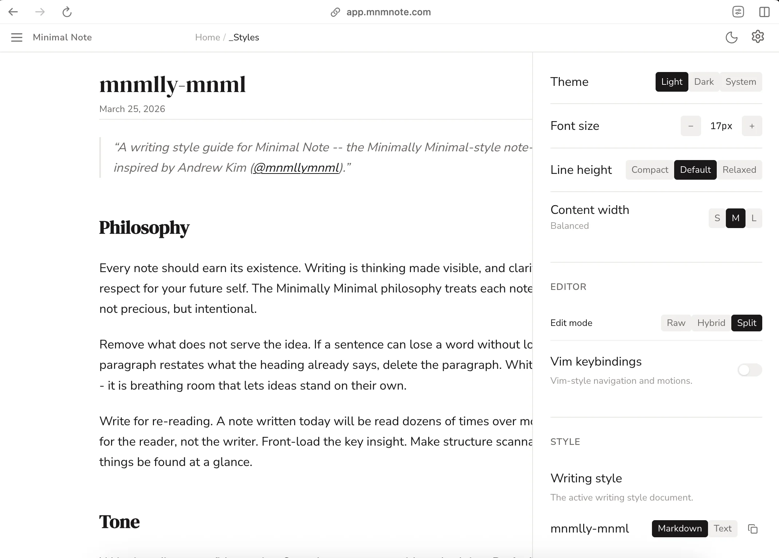Open the browser page controls icon
Screen dimensions: 779x558
[x=738, y=12]
